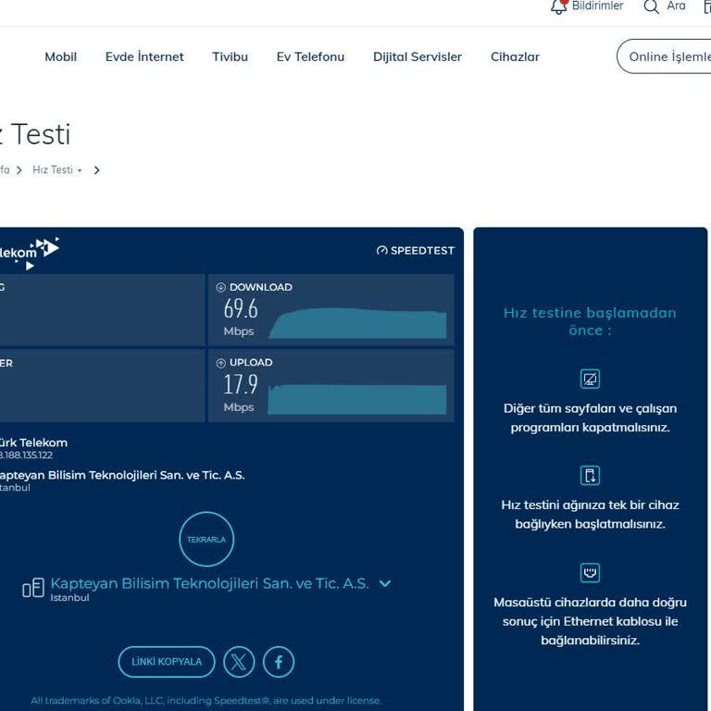This screenshot has width=711, height=711.
Task: Click the SPEEDTEST gauge logo
Action: click(416, 250)
